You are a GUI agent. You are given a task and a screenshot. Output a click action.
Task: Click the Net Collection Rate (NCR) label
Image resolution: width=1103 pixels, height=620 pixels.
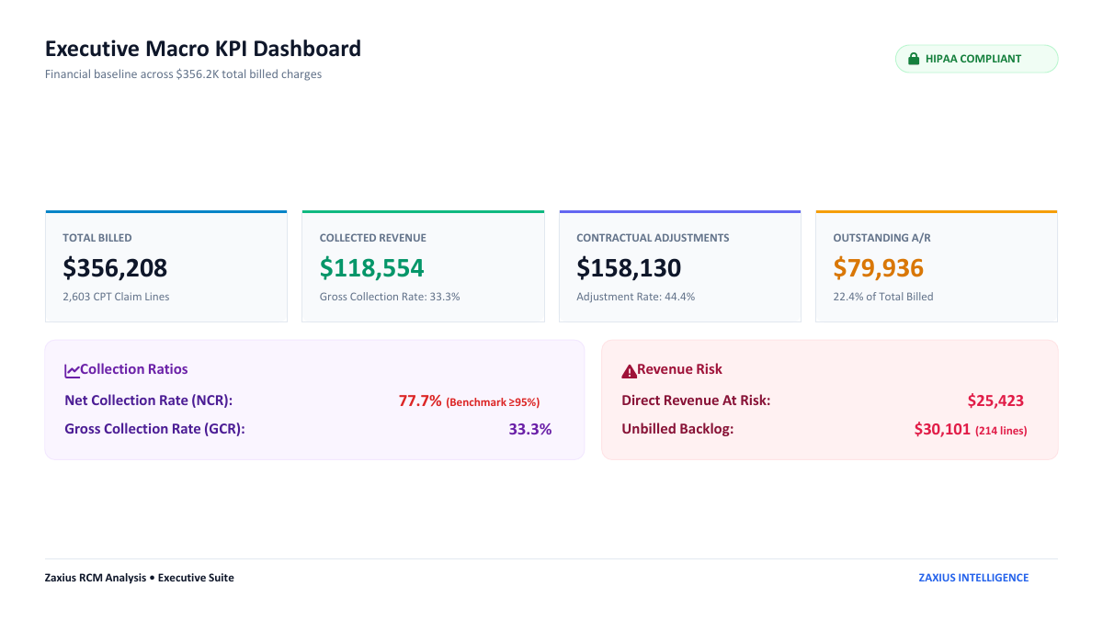(x=149, y=400)
